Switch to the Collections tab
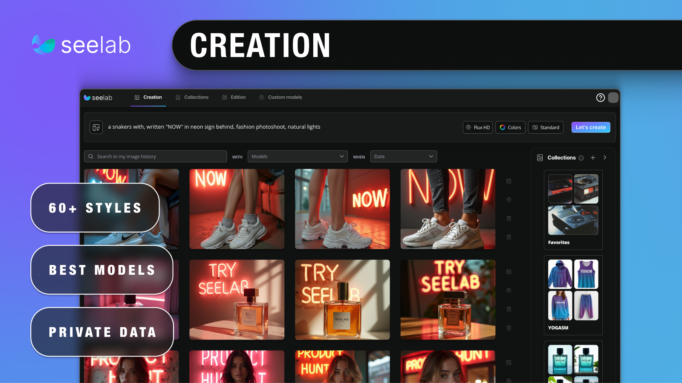682x383 pixels. [x=192, y=98]
